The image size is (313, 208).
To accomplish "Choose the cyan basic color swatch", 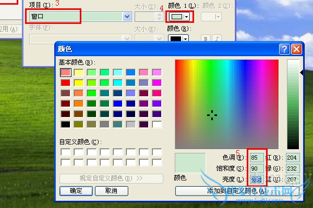I will 118,83.
